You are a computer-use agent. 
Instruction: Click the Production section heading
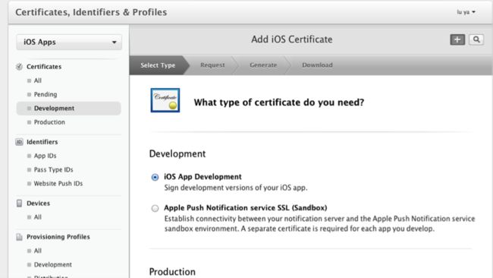tap(172, 272)
